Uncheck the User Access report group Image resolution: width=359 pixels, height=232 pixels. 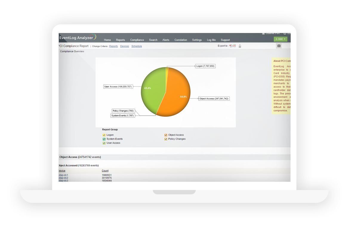click(x=104, y=143)
